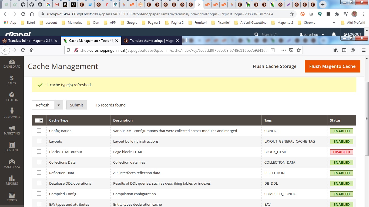Open admin notifications with the bell icon
Screen dimensions: 369x207
(x=334, y=34)
